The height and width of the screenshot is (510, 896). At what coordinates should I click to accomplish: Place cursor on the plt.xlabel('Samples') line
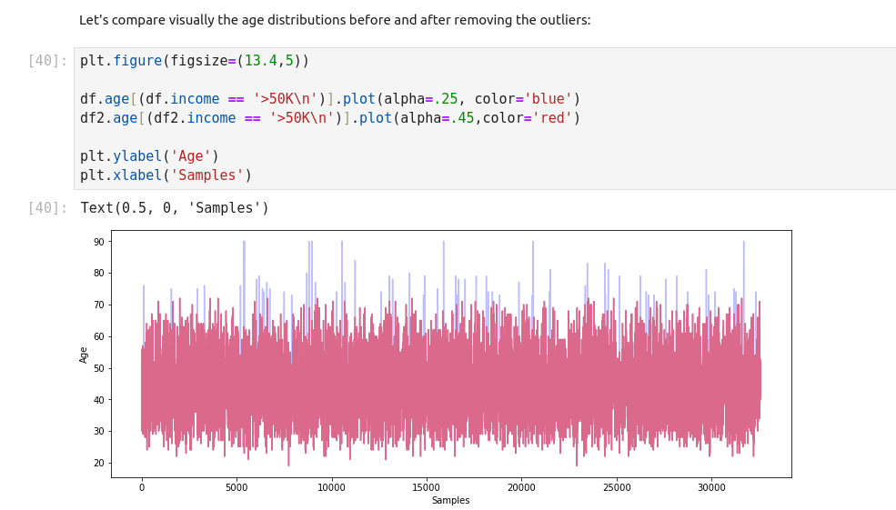pyautogui.click(x=166, y=175)
